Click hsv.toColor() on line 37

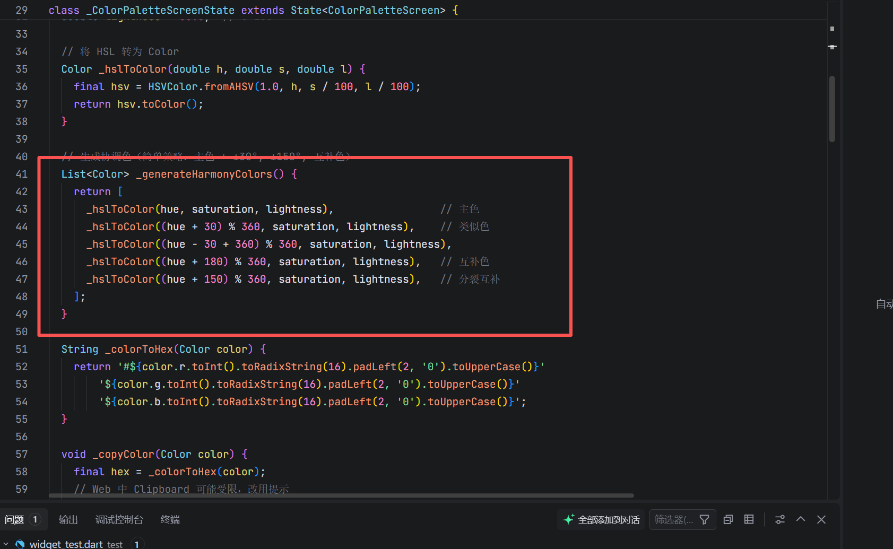point(157,104)
